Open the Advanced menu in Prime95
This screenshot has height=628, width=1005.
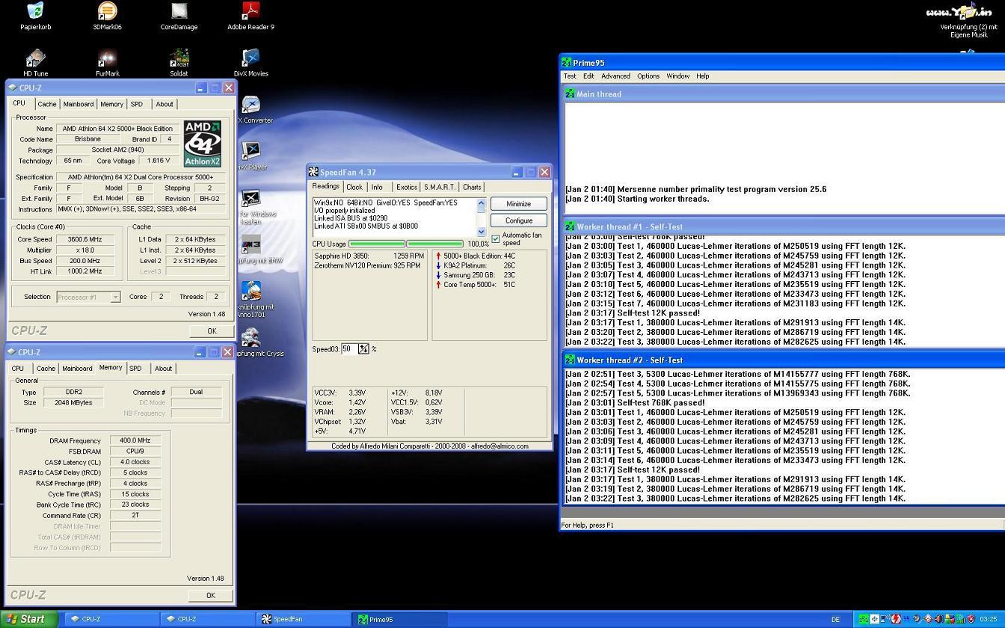point(615,76)
